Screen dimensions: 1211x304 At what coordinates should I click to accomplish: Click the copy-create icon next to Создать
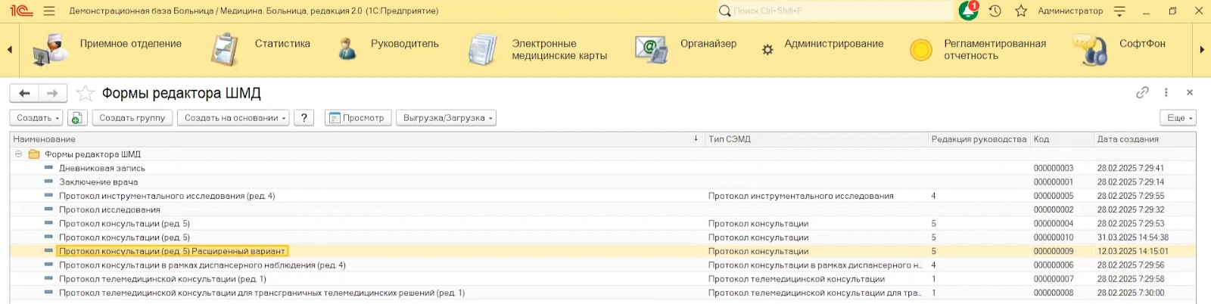click(76, 118)
